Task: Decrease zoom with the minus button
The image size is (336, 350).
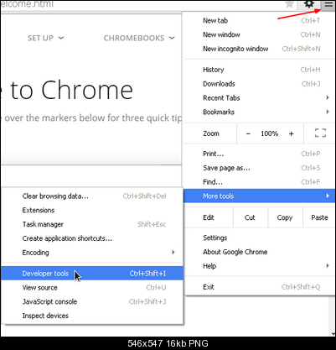Action: click(248, 133)
